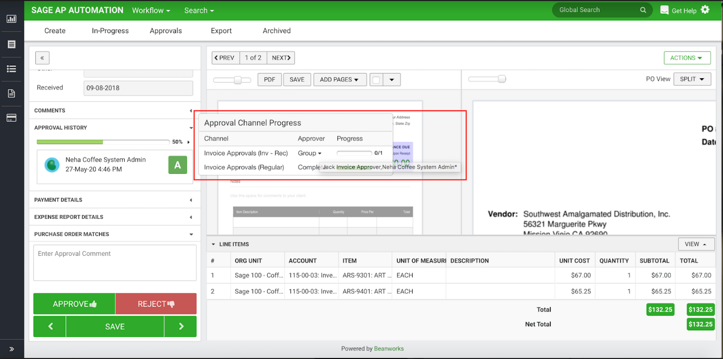Open the Beanworks link
Image resolution: width=723 pixels, height=359 pixels.
(x=389, y=349)
